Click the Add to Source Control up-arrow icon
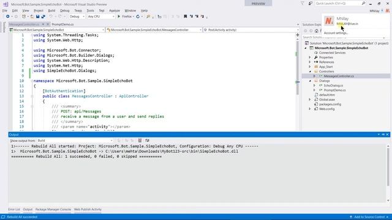The width and height of the screenshot is (392, 220). [x=351, y=217]
